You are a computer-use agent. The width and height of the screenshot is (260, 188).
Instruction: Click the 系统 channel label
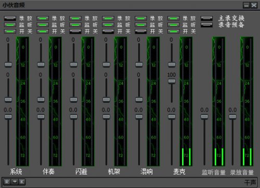point(16,171)
